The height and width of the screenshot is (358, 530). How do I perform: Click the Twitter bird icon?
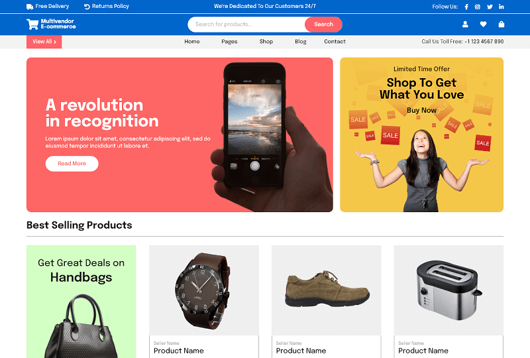[x=490, y=7]
